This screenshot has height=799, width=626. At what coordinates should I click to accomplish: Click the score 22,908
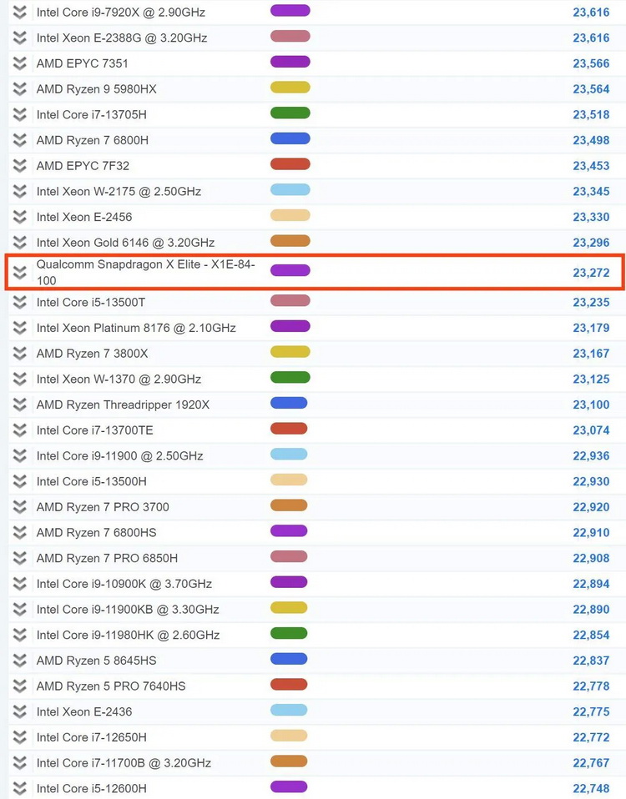[x=591, y=558]
